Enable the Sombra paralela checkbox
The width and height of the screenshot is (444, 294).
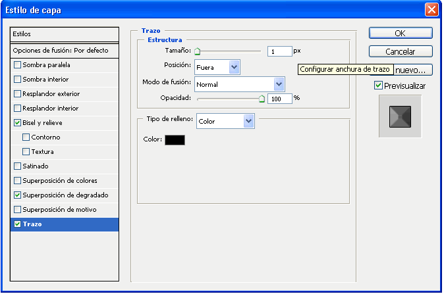pyautogui.click(x=17, y=64)
